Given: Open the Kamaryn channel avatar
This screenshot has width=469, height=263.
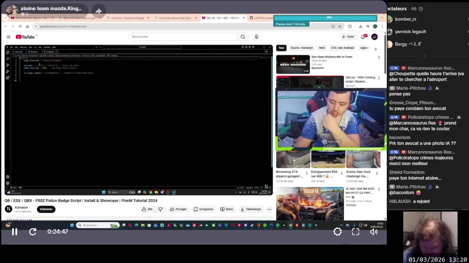Looking at the screenshot, I should coord(8,209).
